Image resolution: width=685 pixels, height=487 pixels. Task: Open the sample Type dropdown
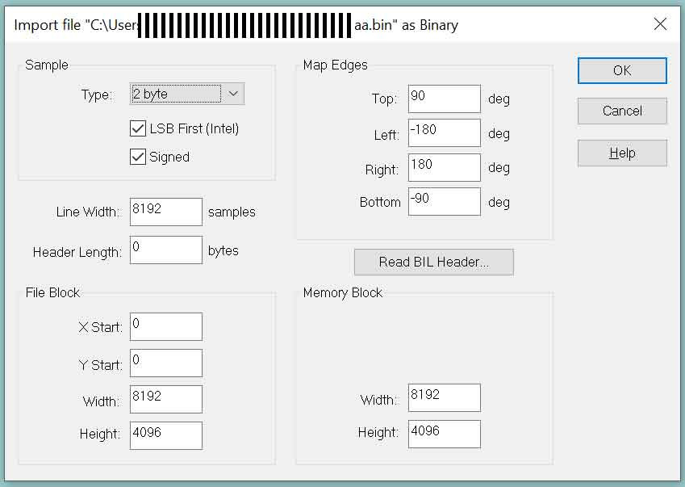tap(176, 94)
